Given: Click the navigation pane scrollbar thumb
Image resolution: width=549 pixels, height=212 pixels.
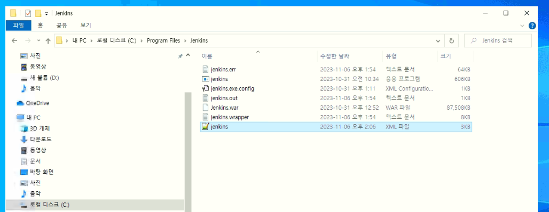Looking at the screenshot, I should click(x=188, y=152).
